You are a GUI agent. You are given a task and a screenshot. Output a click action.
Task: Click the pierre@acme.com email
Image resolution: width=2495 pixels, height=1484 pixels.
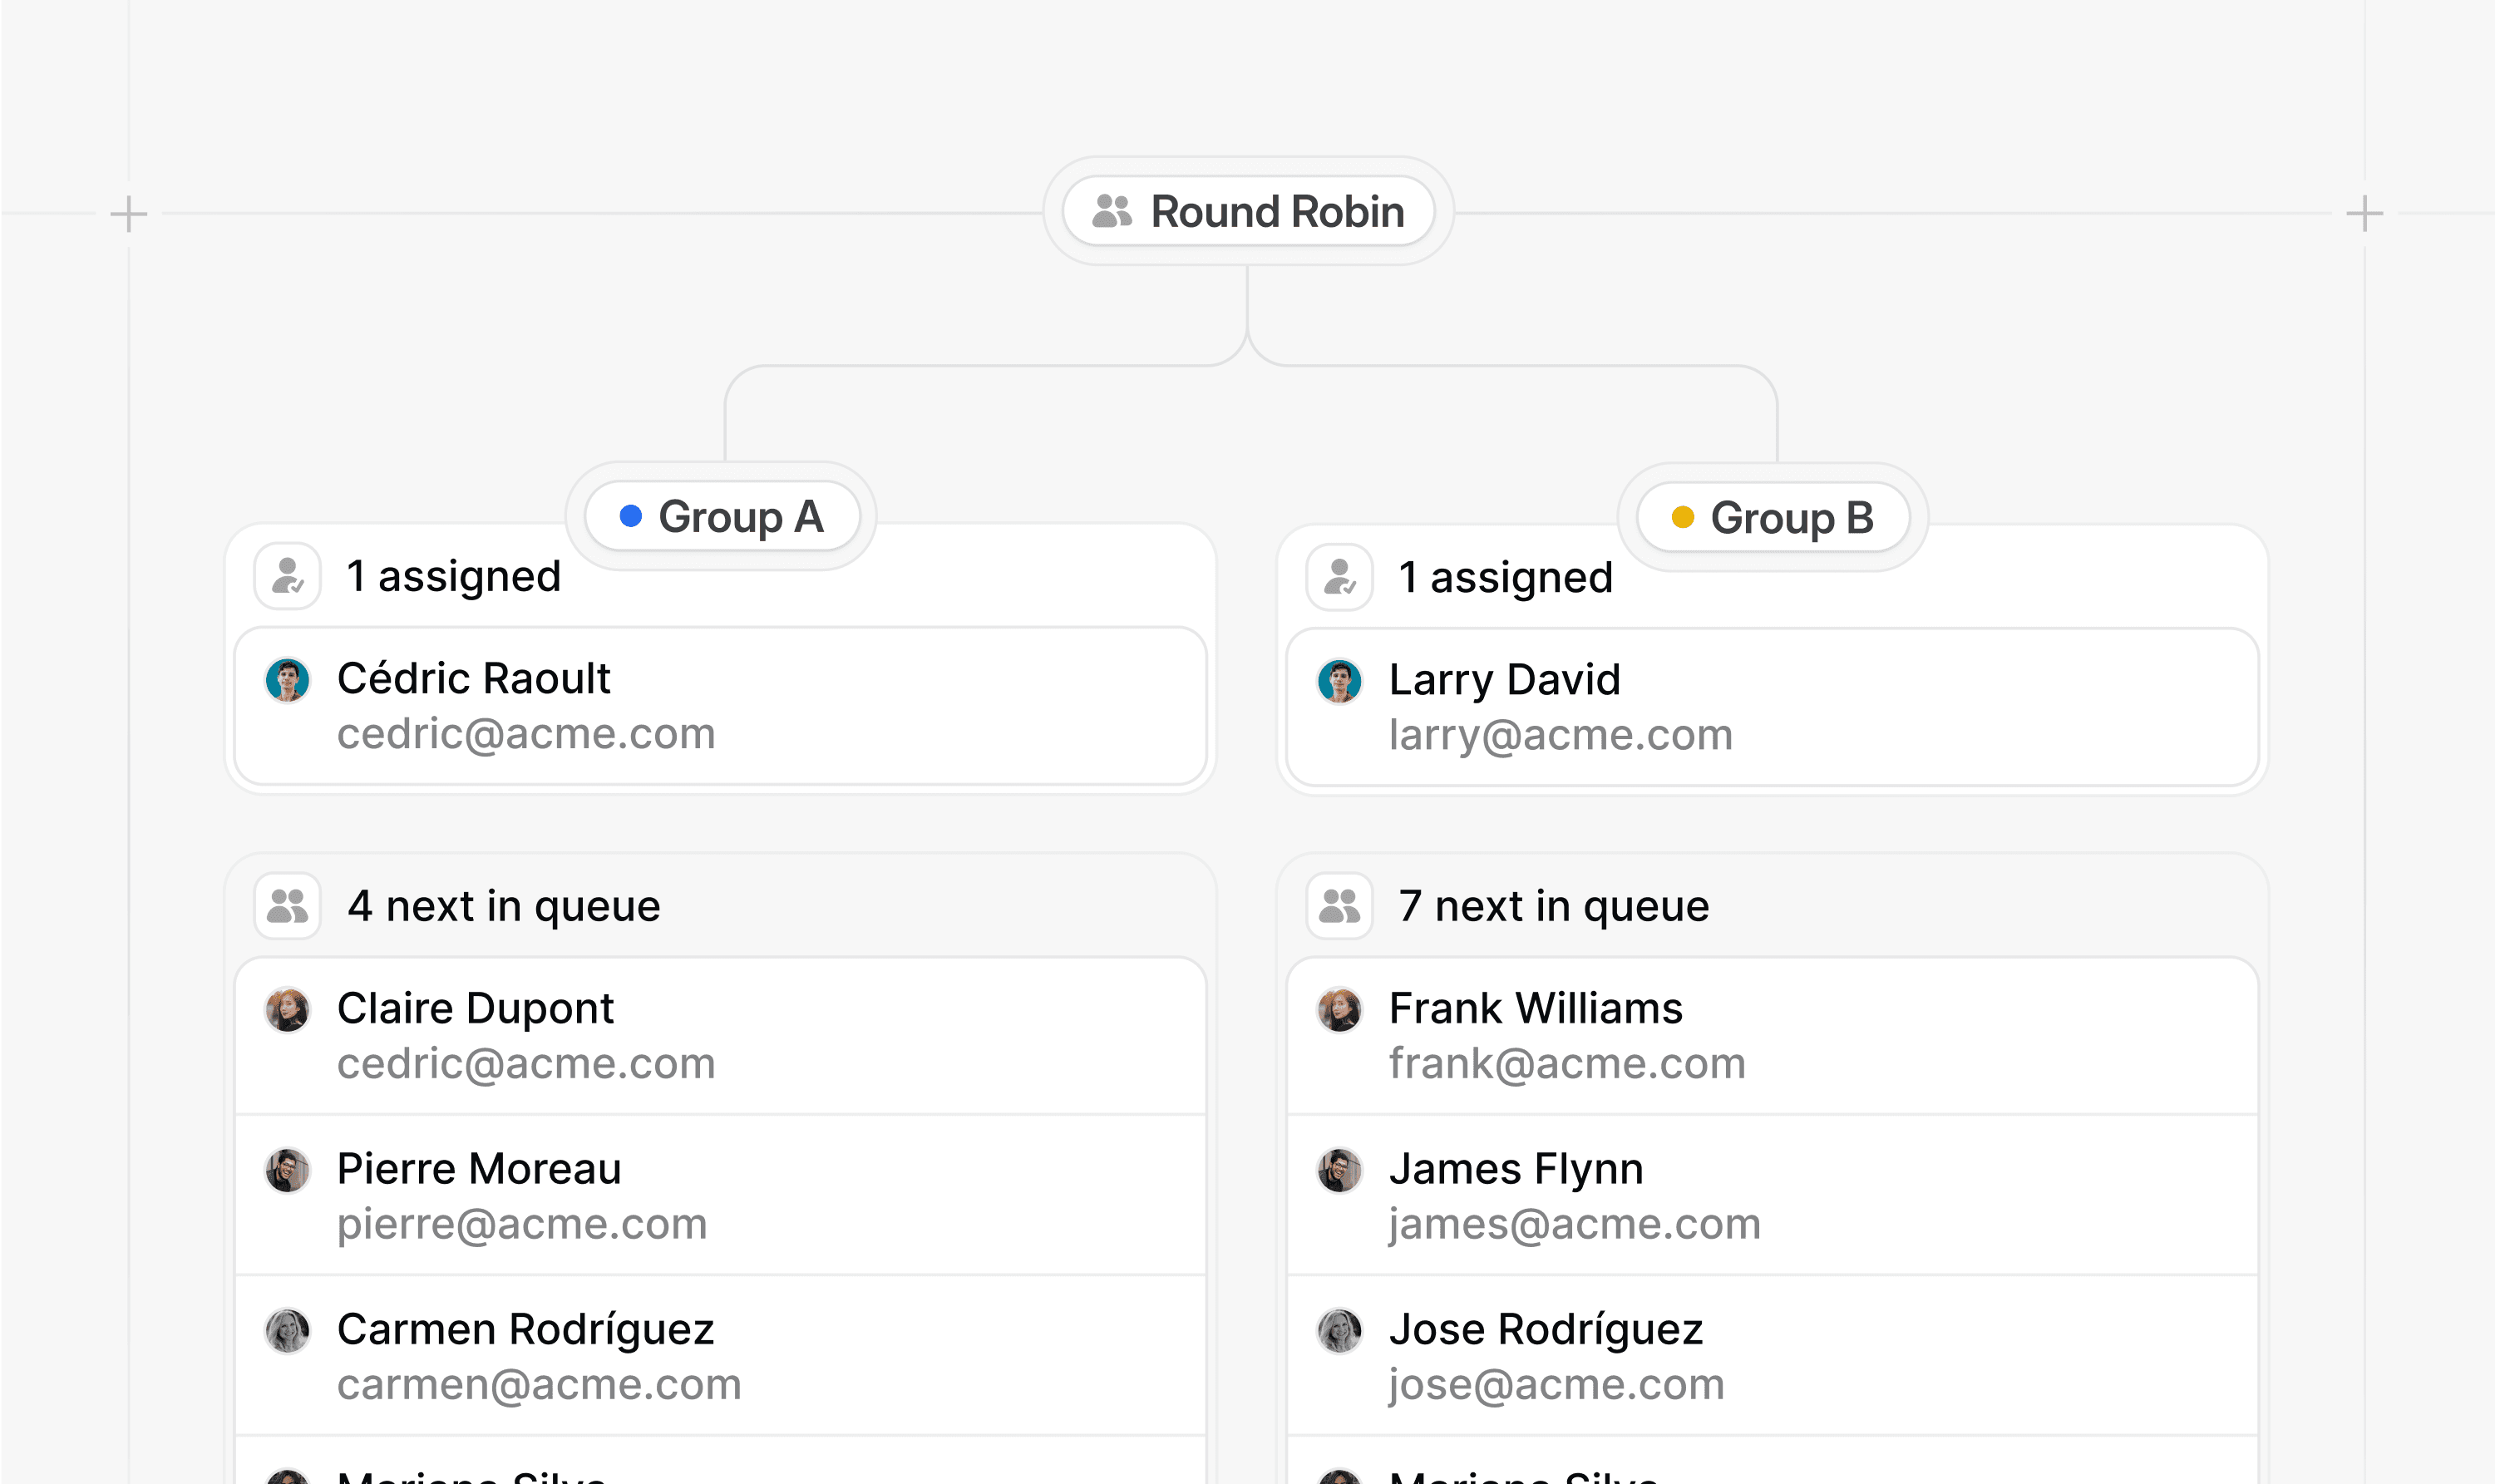[x=522, y=1225]
